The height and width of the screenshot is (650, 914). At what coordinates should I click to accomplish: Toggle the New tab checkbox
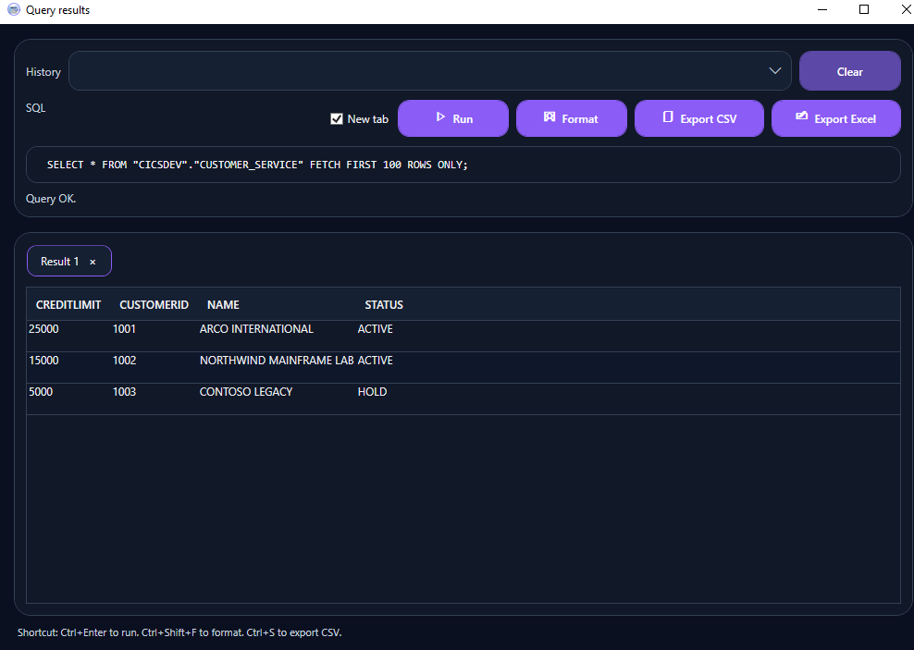coord(337,119)
